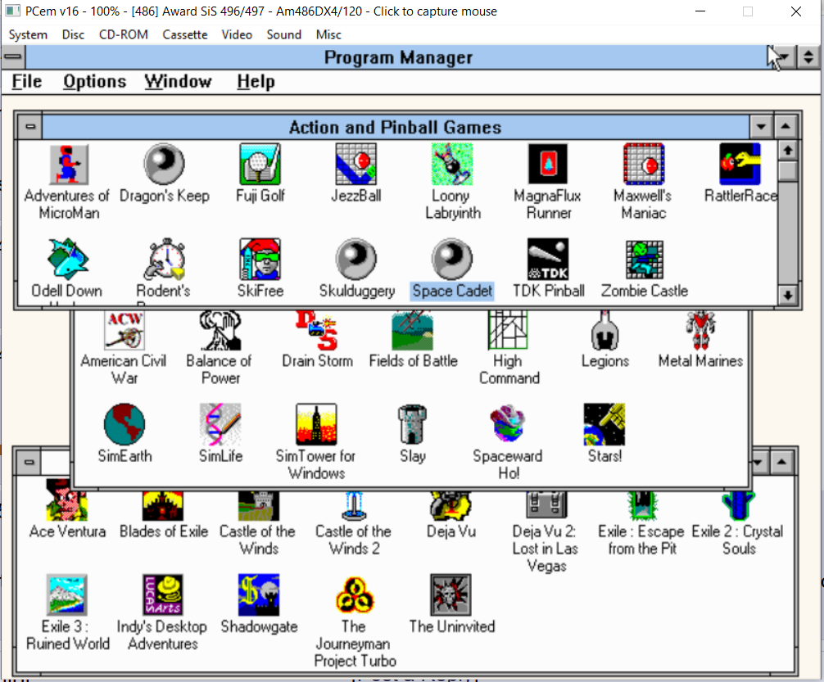
Task: Select Exile: Escape from the Pit icon
Action: point(642,506)
